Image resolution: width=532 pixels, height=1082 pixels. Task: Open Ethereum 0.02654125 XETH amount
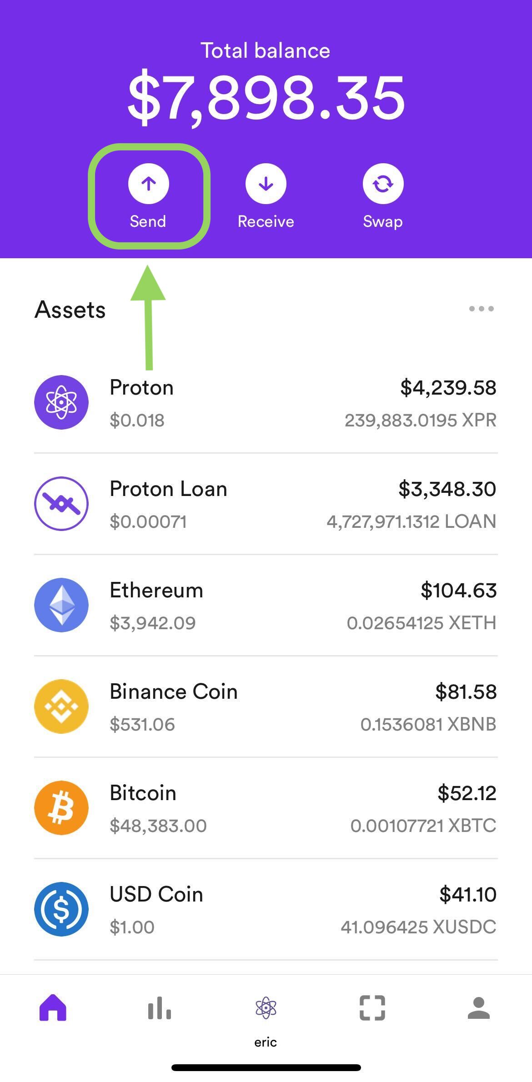(x=422, y=623)
